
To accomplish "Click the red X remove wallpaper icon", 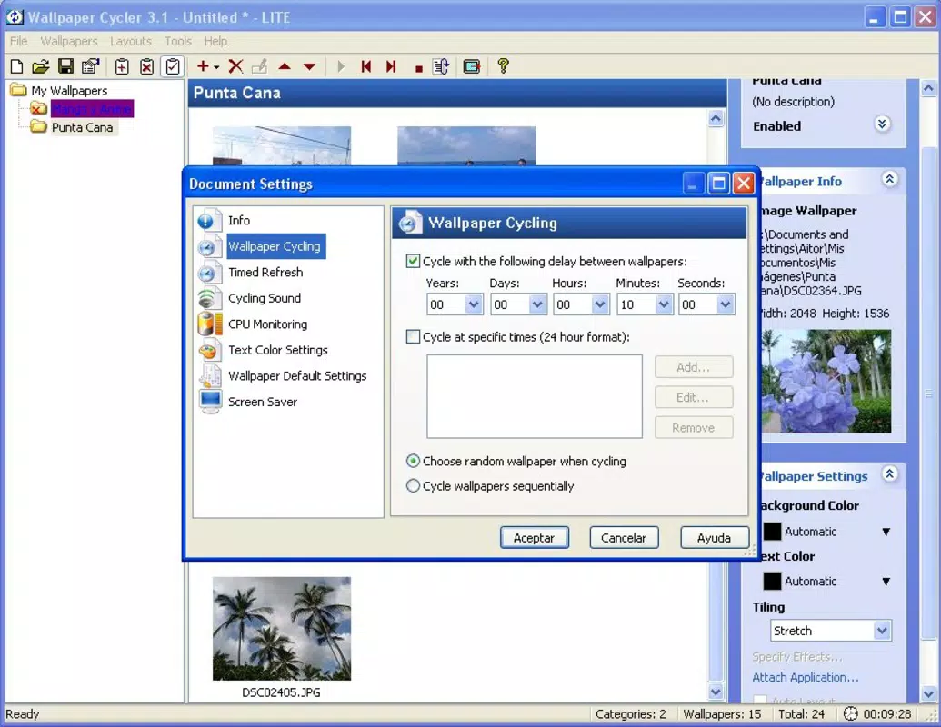I will [x=235, y=66].
